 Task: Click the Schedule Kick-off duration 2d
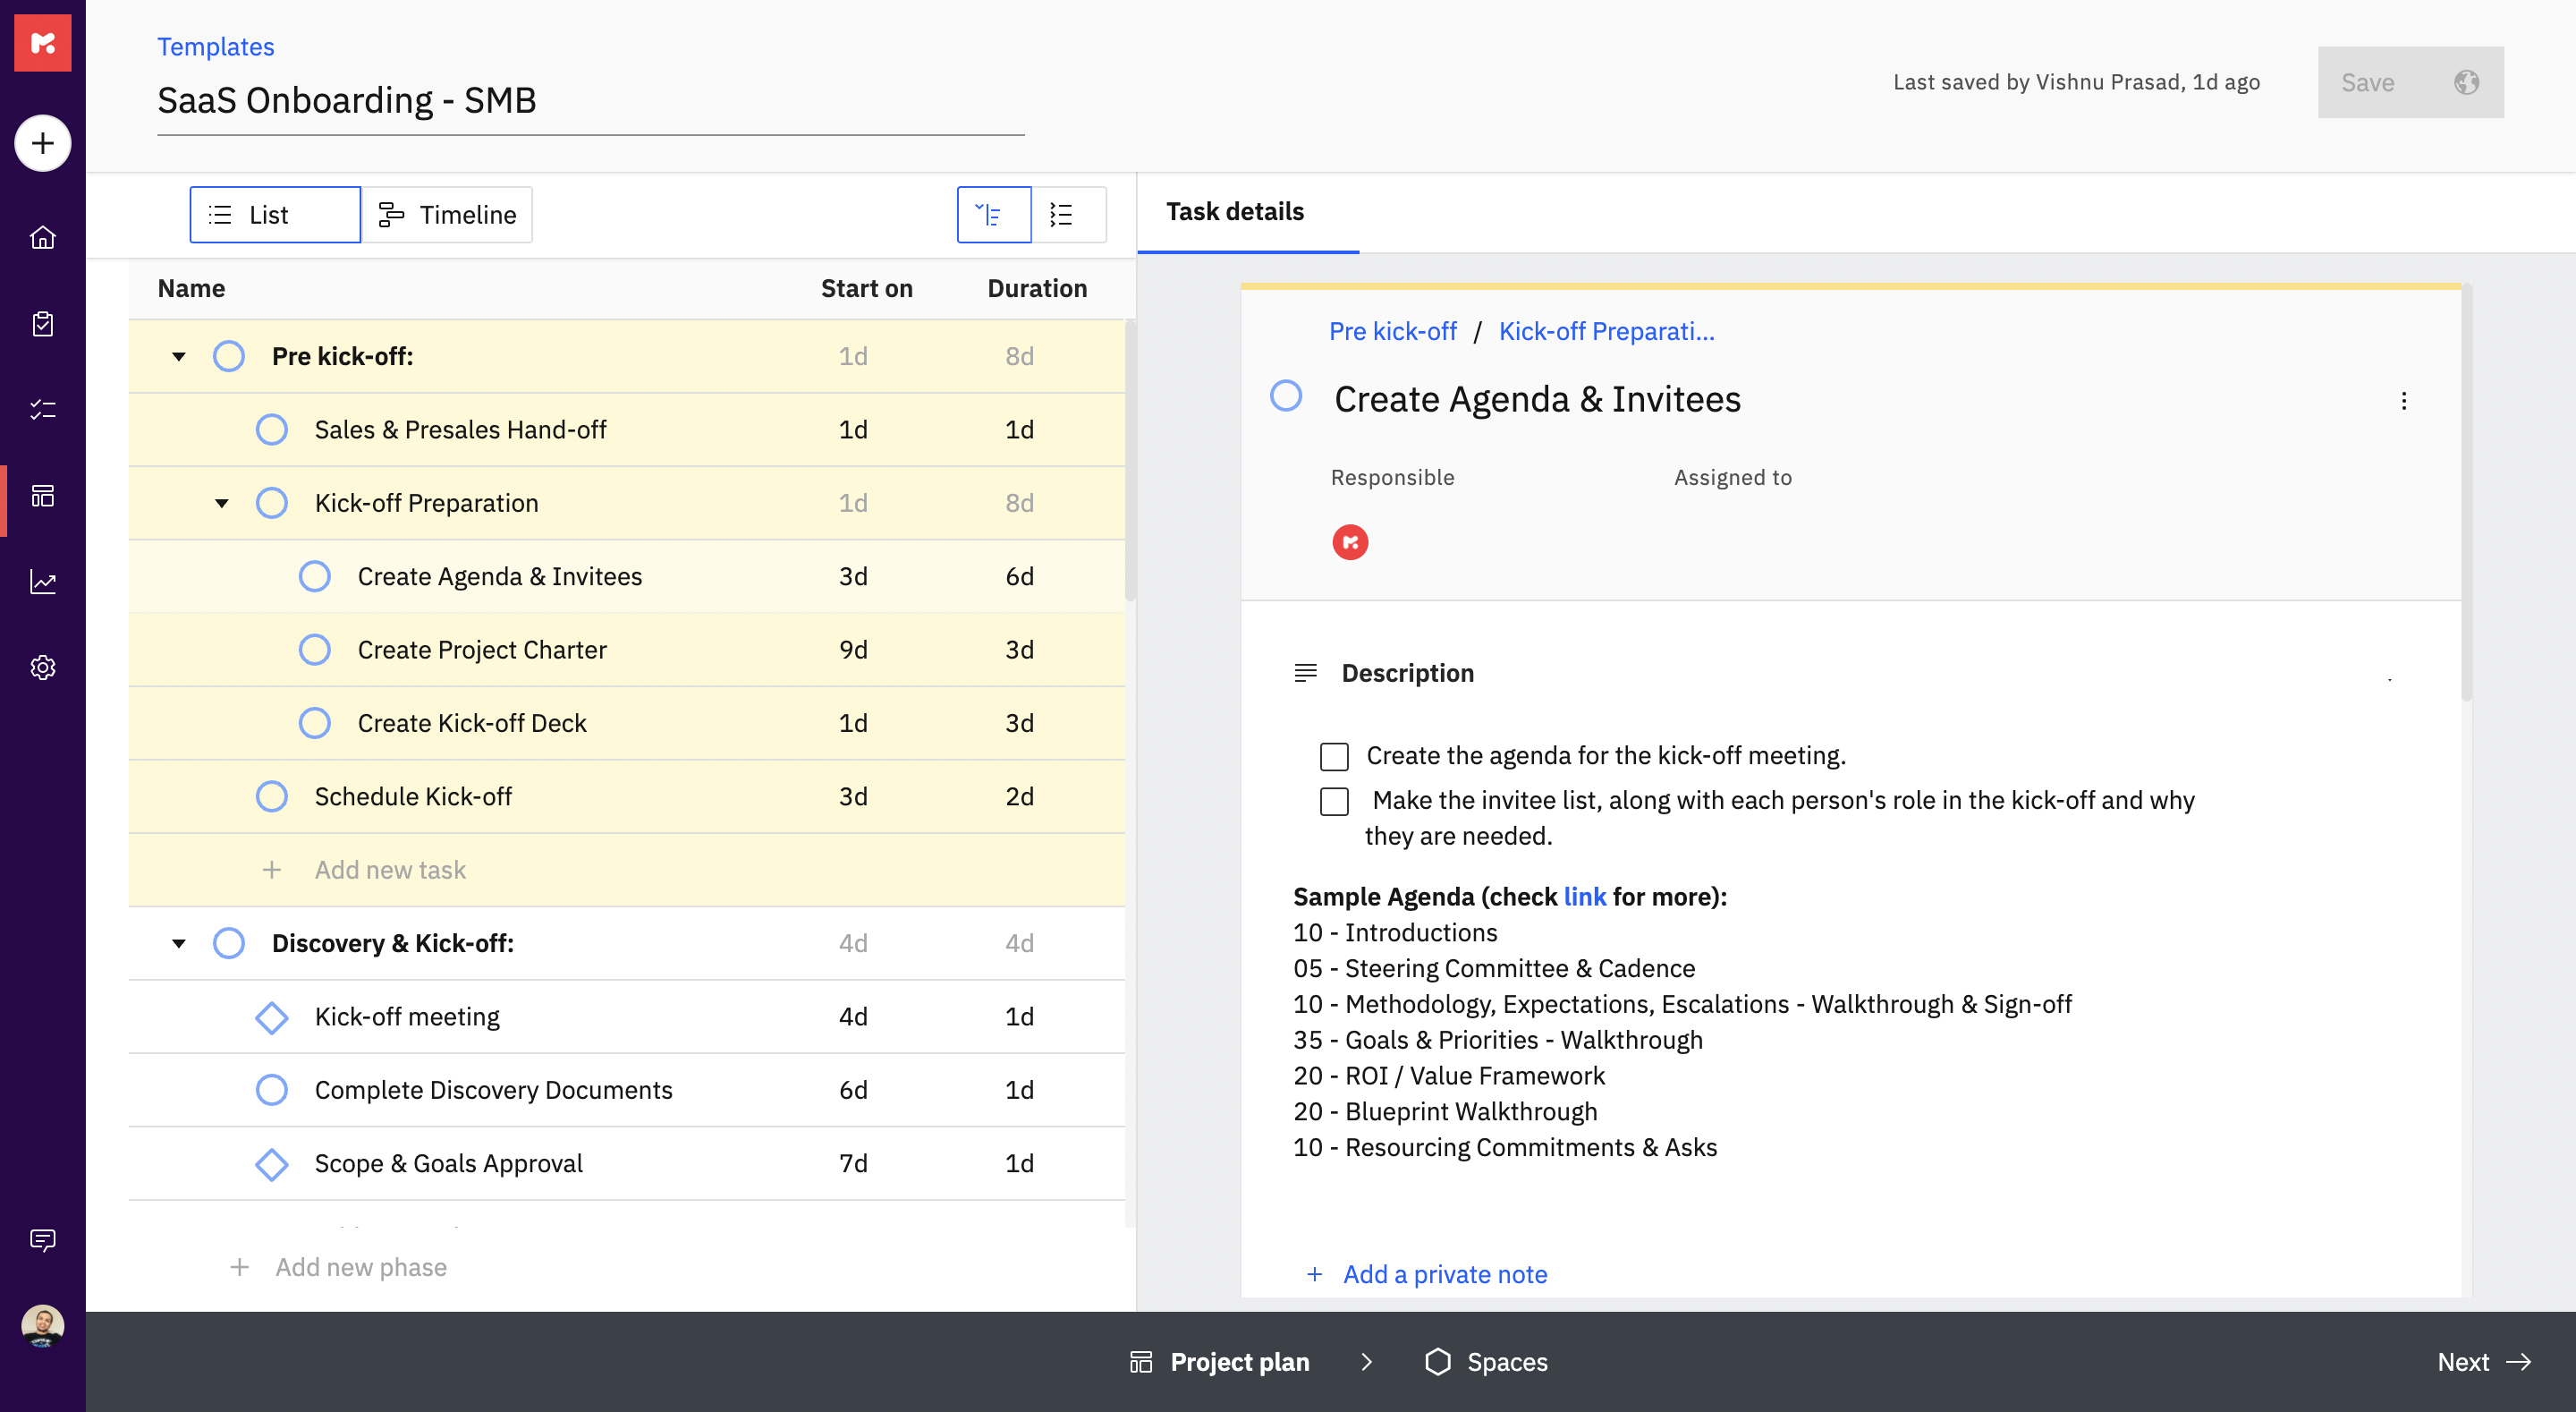[1019, 796]
